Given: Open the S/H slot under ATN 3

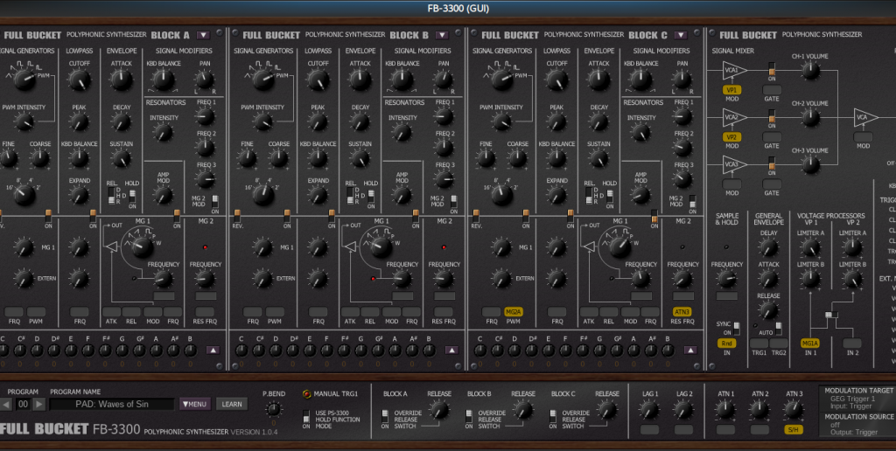Looking at the screenshot, I should pos(793,429).
